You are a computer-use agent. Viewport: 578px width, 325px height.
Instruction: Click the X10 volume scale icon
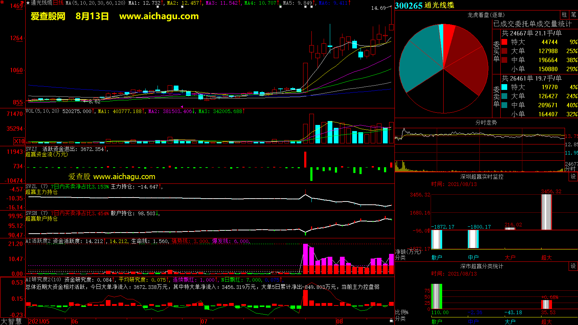click(x=19, y=141)
